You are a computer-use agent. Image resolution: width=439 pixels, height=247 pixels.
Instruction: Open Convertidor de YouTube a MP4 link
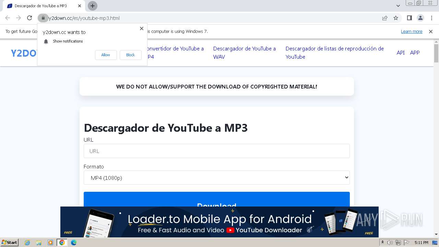[175, 53]
